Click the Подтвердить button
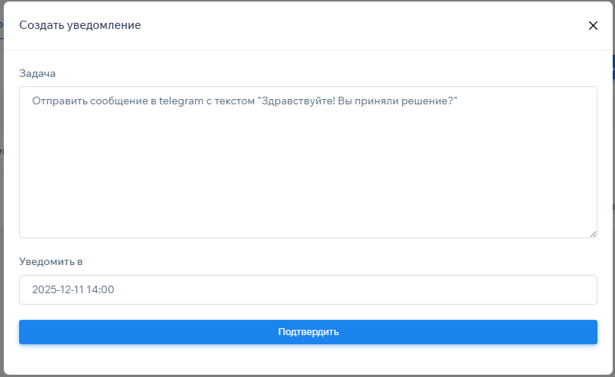Image resolution: width=615 pixels, height=377 pixels. click(307, 332)
